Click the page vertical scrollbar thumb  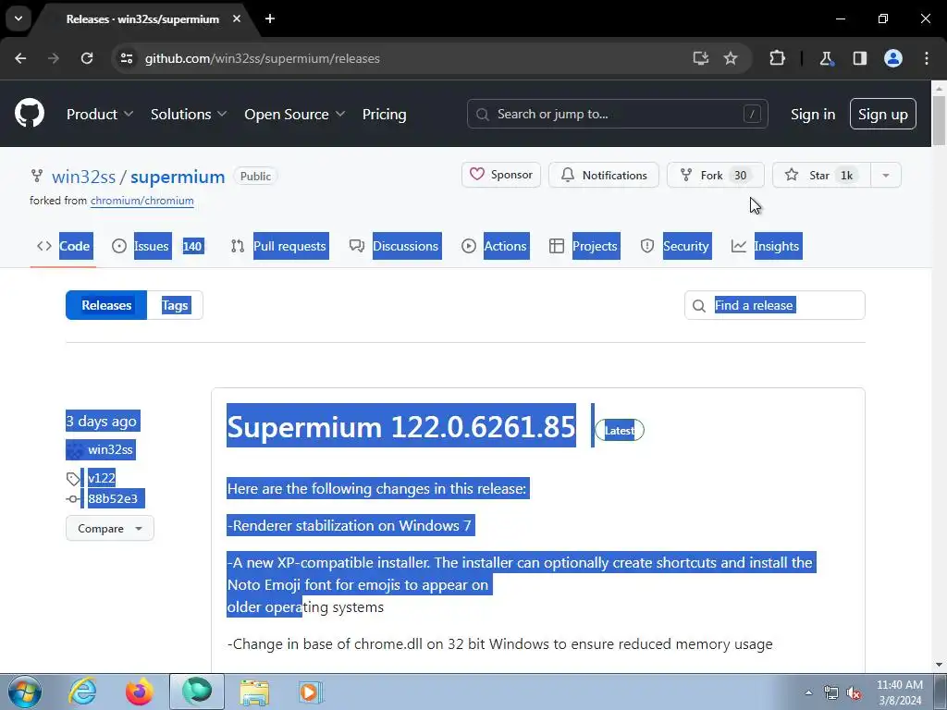pyautogui.click(x=939, y=119)
